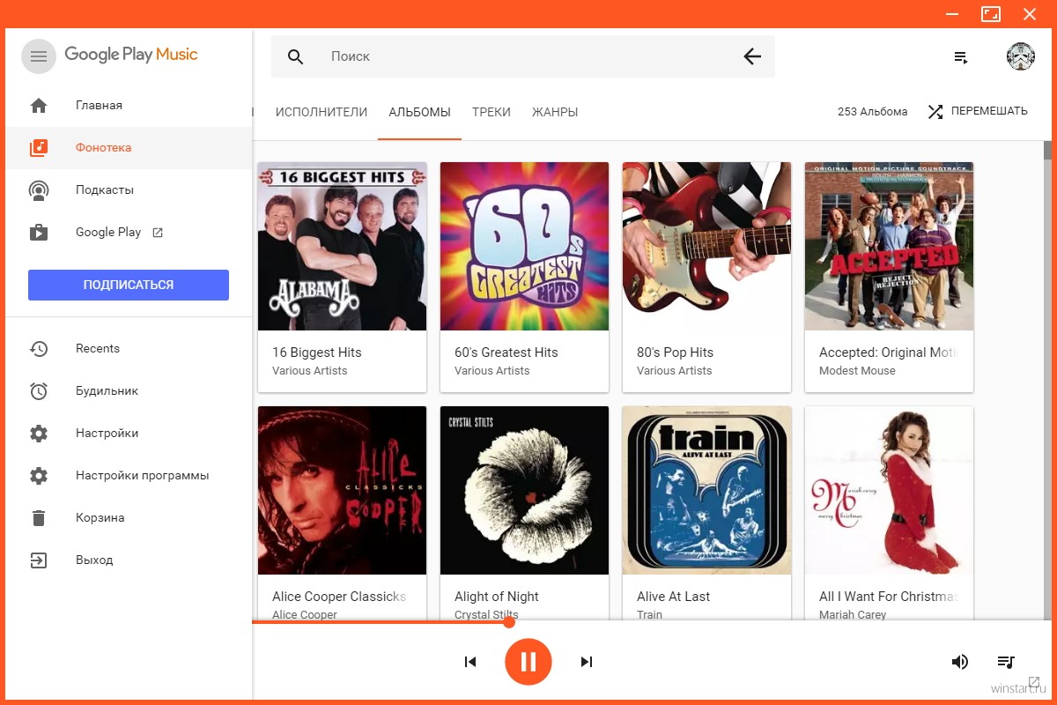Click the back arrow in search bar
This screenshot has width=1057, height=705.
click(752, 56)
